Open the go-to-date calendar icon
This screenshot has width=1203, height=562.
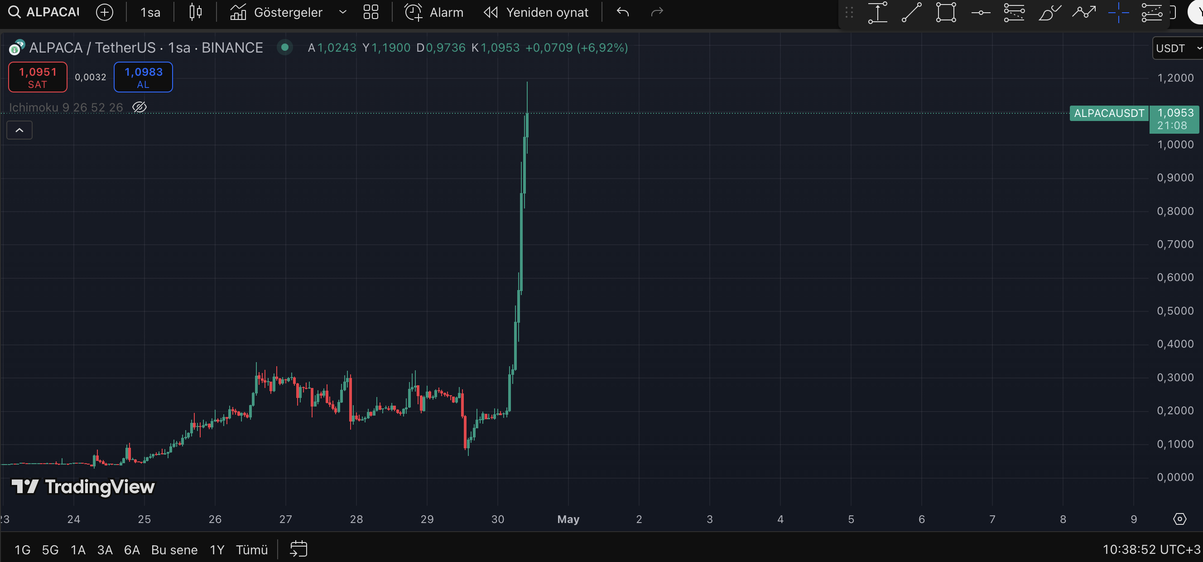coord(298,549)
